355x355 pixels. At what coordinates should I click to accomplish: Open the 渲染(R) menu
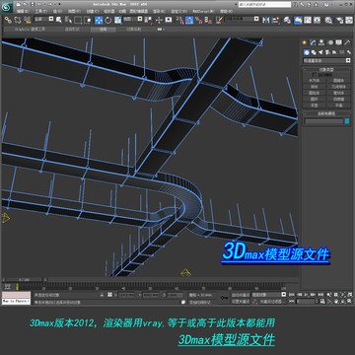coord(160,11)
